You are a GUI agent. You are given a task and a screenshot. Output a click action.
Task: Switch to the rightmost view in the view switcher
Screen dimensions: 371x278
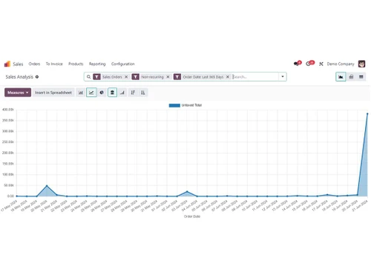(361, 77)
